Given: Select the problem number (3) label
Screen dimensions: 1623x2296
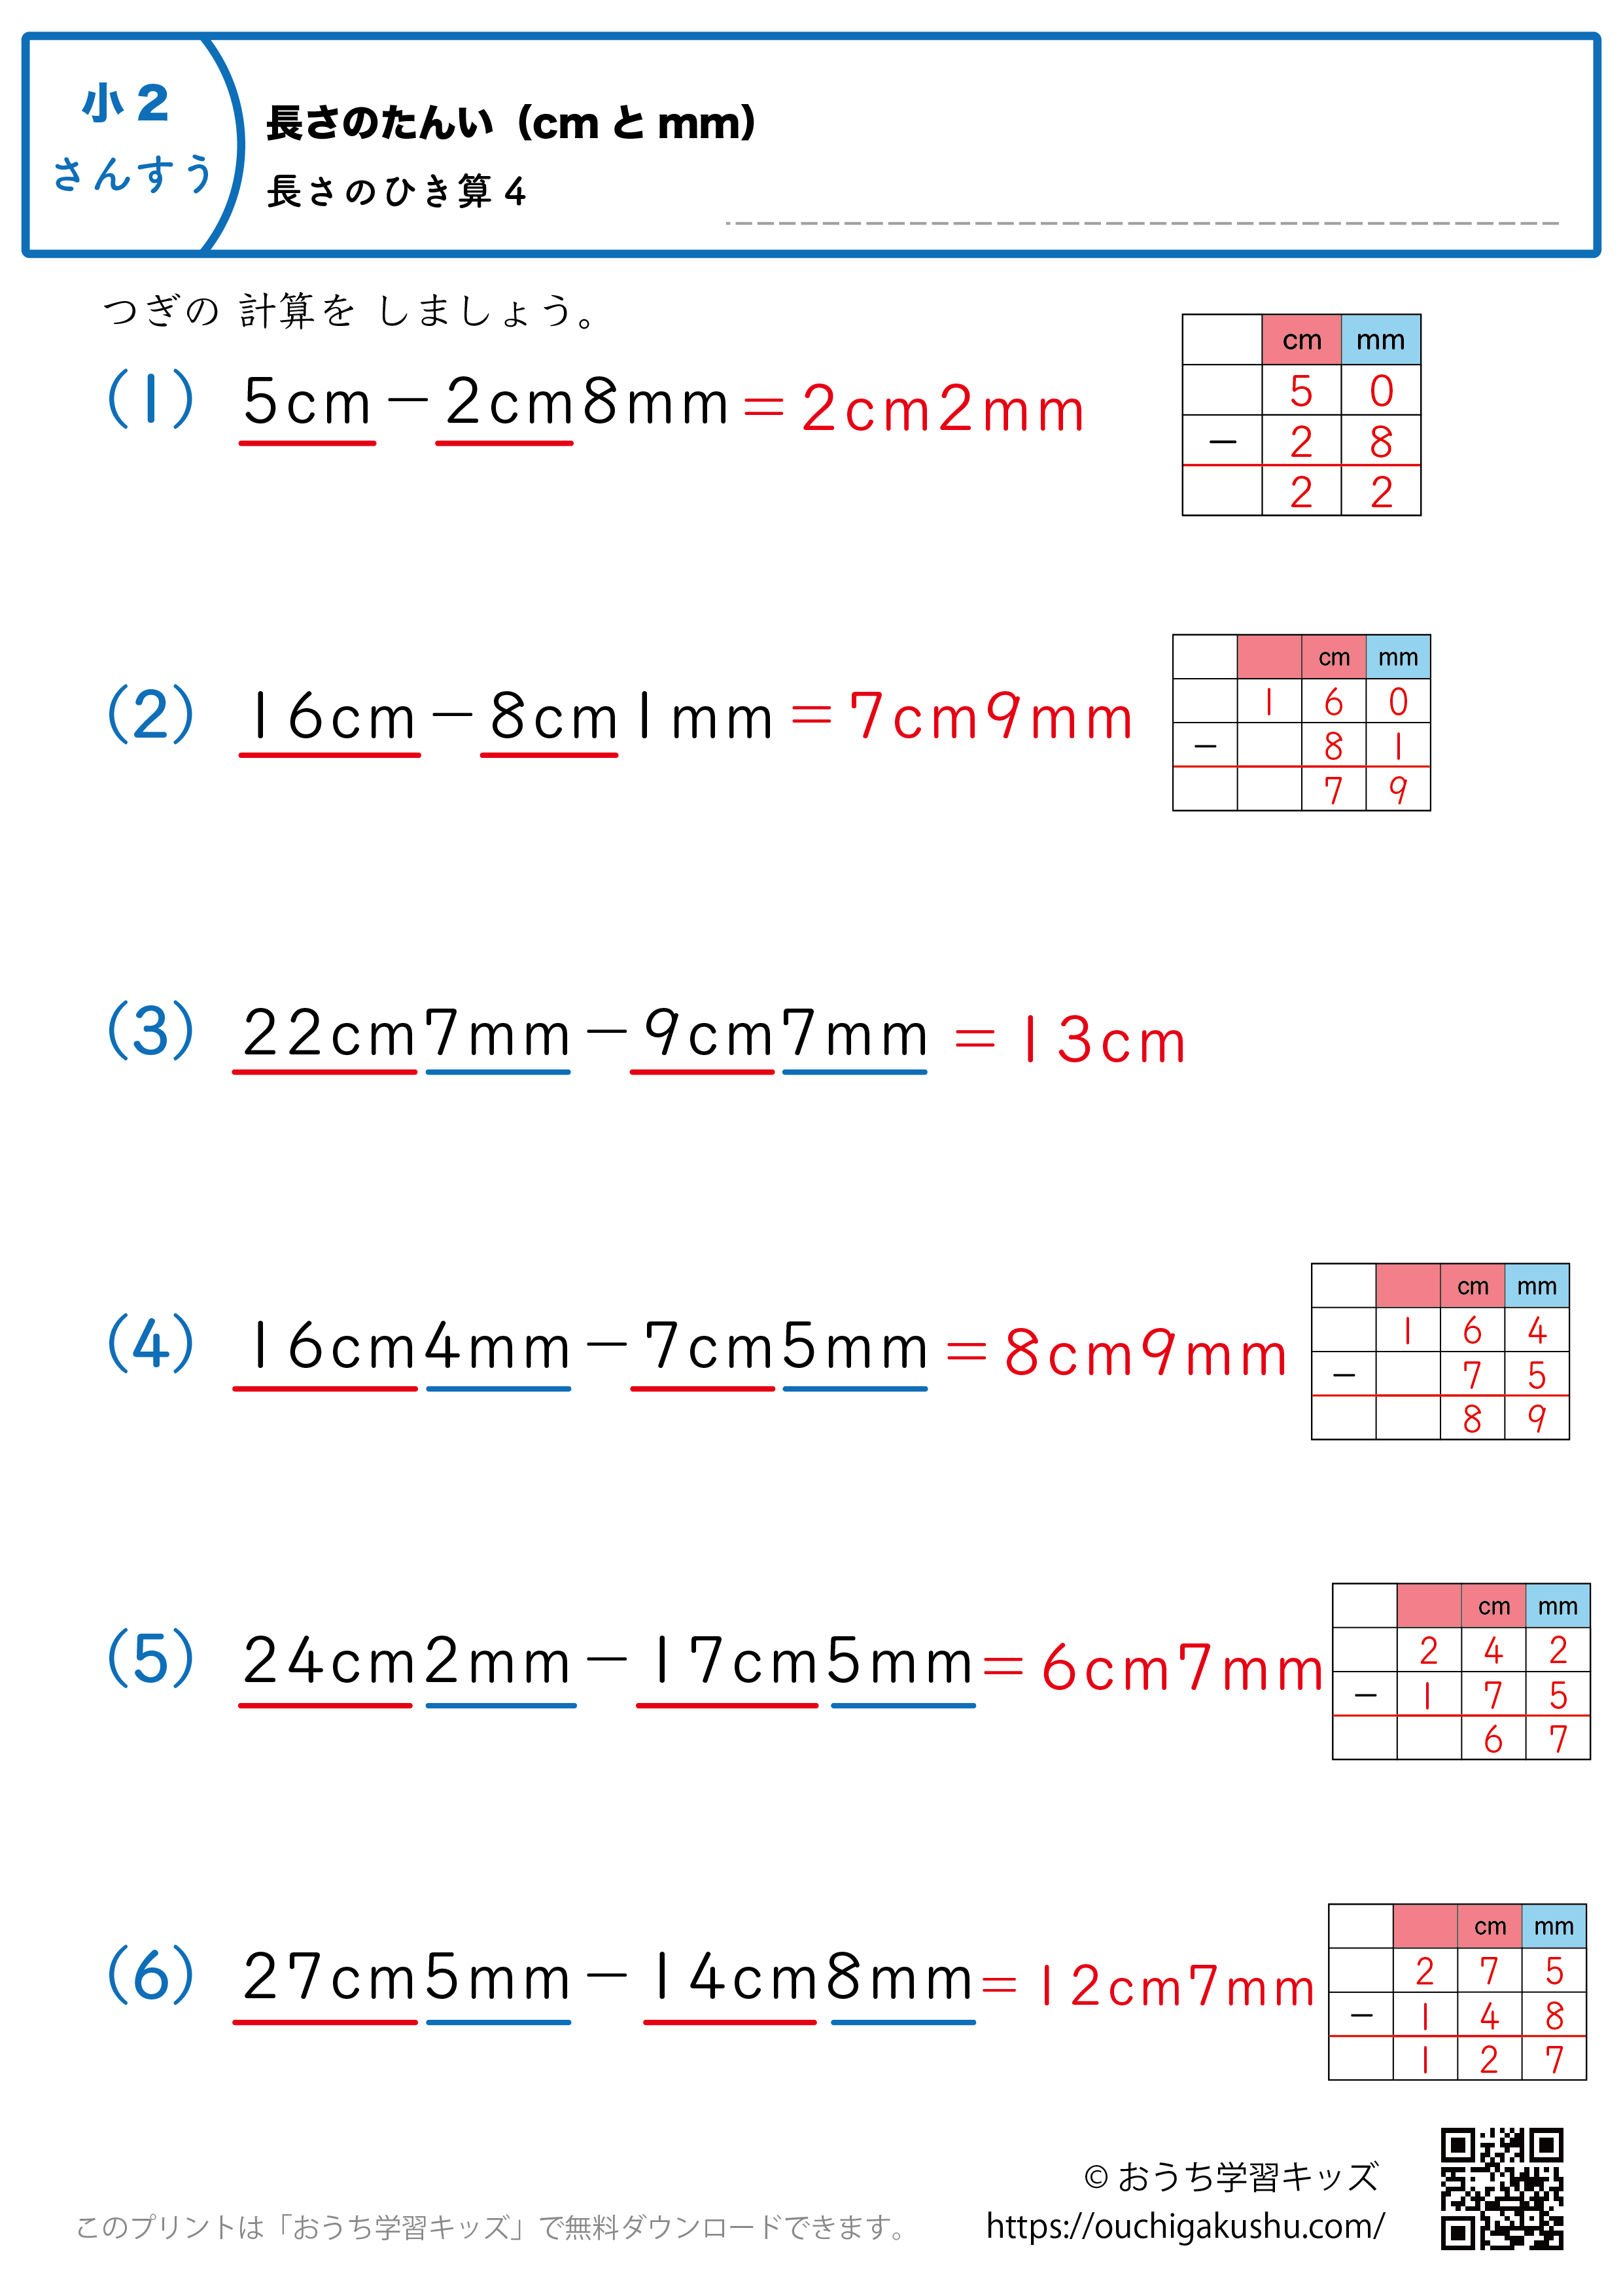Looking at the screenshot, I should (150, 1030).
